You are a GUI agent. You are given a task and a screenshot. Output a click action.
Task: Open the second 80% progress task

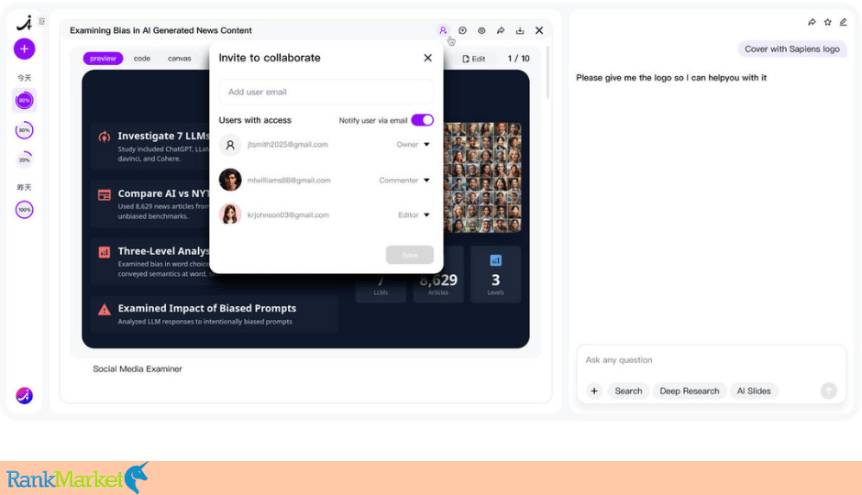(x=24, y=130)
